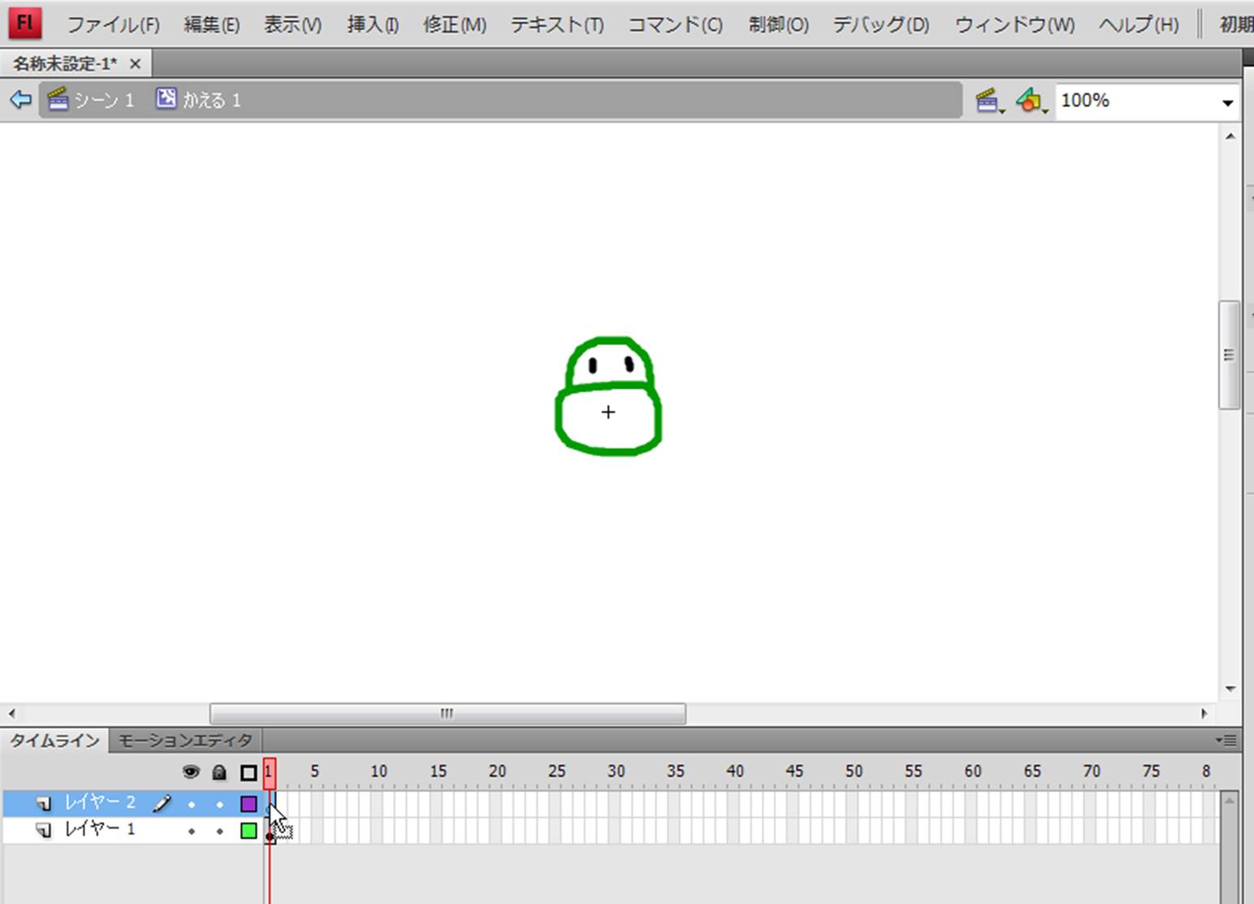This screenshot has width=1254, height=904.
Task: Toggle visibility dot for レイヤー 1
Action: [192, 831]
